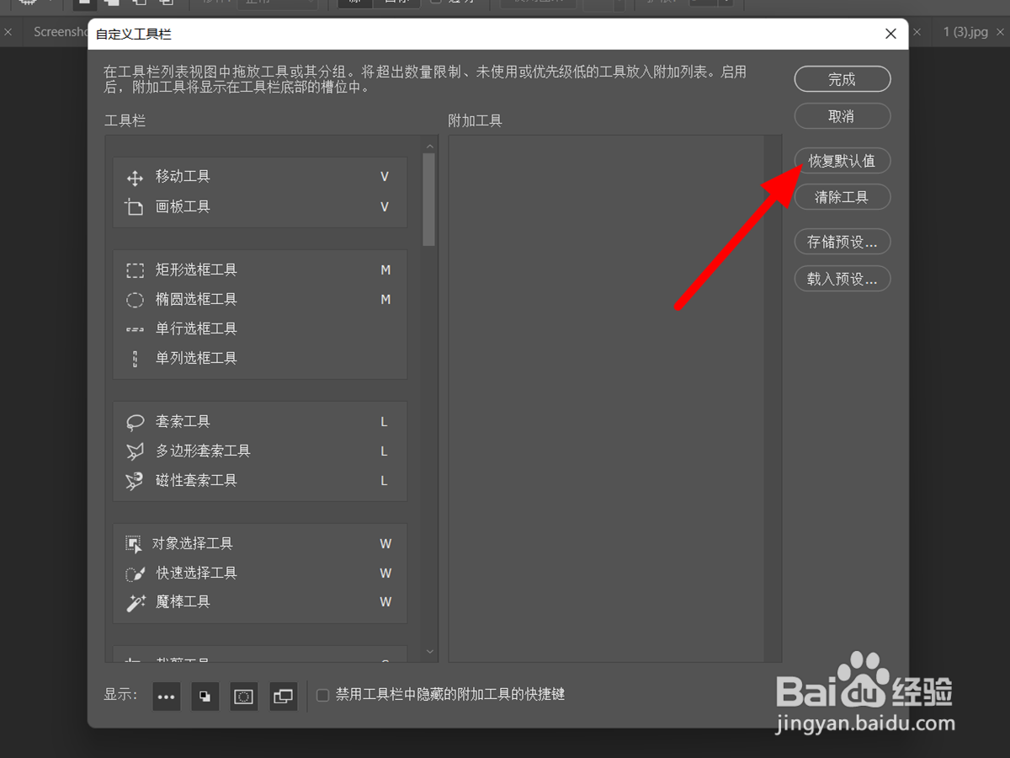Select the 磁性套索工具 label text

click(x=196, y=481)
